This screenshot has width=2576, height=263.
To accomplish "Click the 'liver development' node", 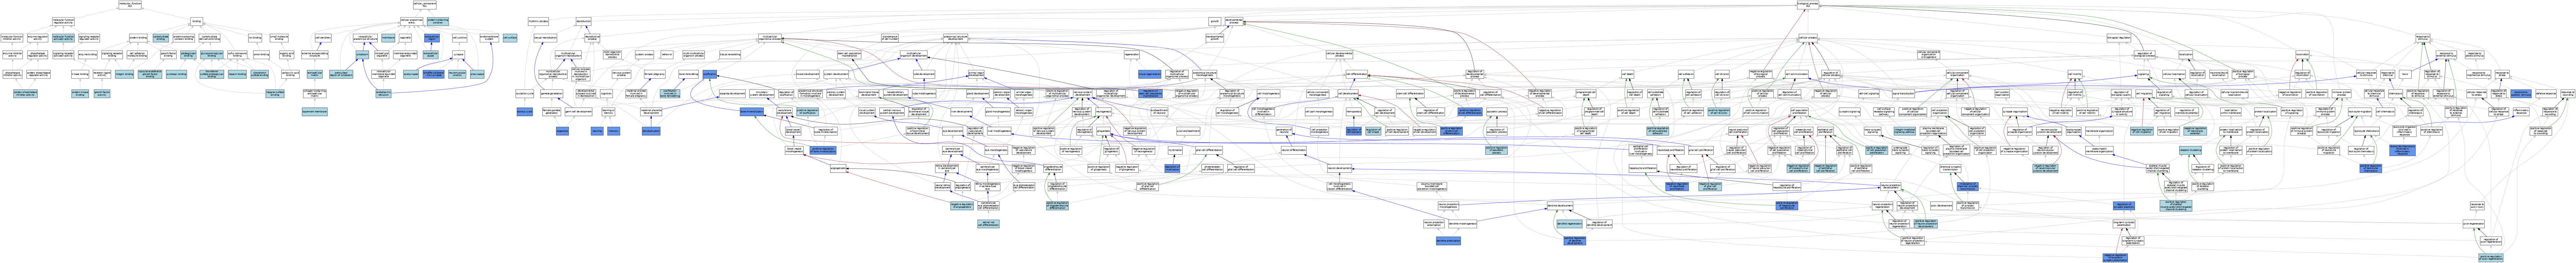I will tap(962, 111).
